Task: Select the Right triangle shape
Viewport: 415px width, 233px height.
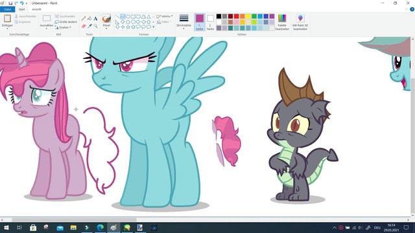Action: (x=117, y=22)
